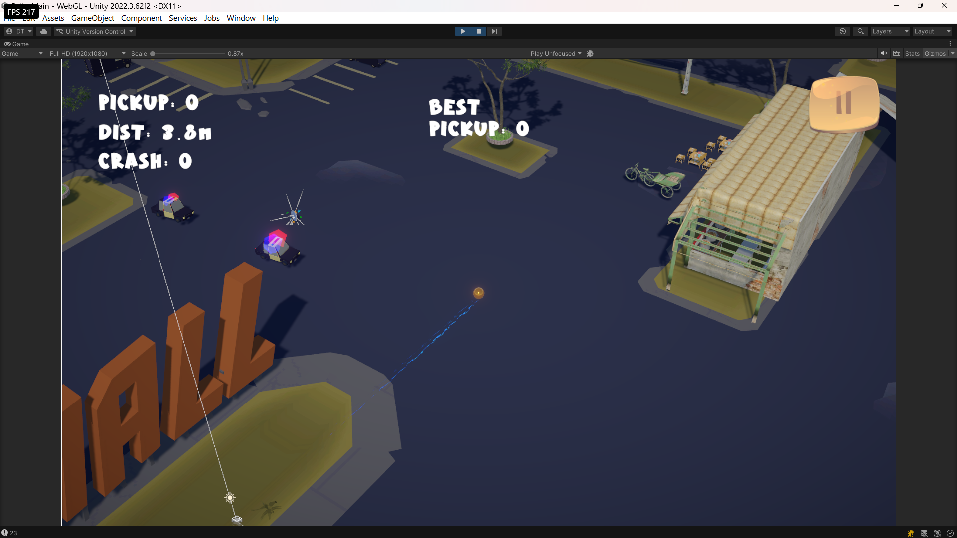Click the checkmark activity status icon
The height and width of the screenshot is (538, 957).
tap(950, 533)
